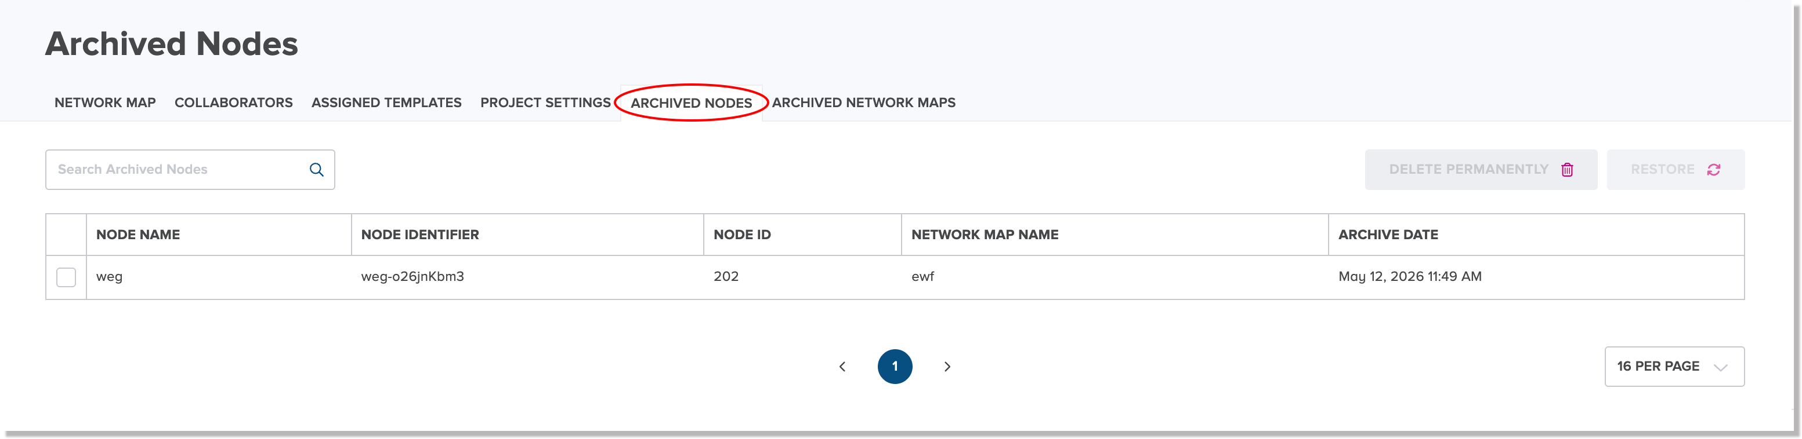Go to the next page arrow

pyautogui.click(x=947, y=367)
